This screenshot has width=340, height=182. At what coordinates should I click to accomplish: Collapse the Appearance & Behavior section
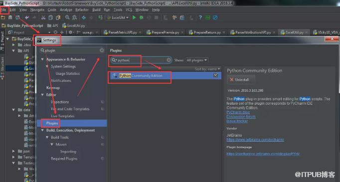click(x=42, y=59)
